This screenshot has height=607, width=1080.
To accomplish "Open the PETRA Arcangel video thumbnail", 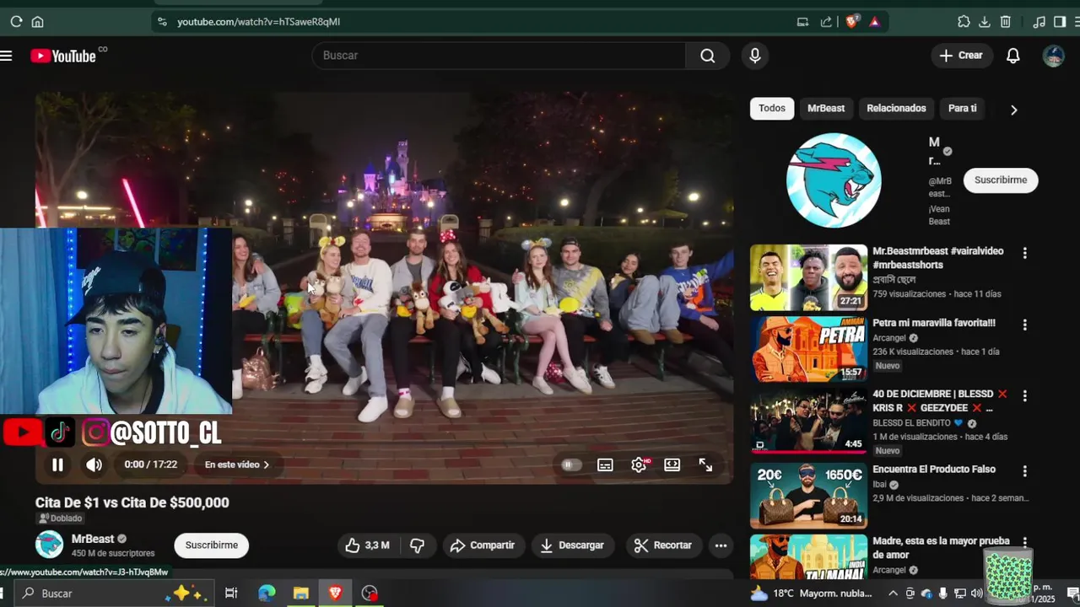I will click(x=808, y=349).
